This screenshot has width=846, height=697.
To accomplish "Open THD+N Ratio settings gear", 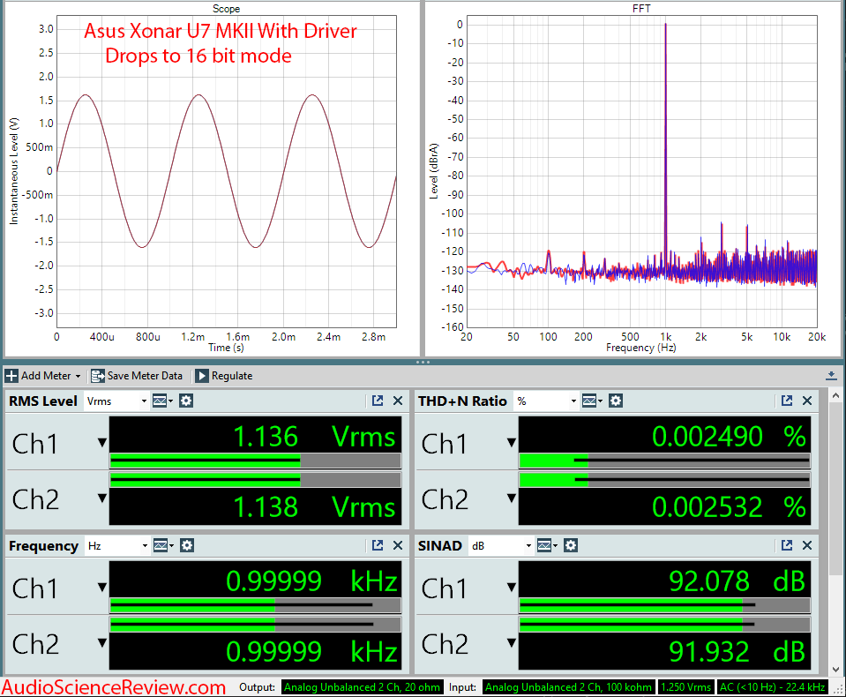I will [x=616, y=401].
